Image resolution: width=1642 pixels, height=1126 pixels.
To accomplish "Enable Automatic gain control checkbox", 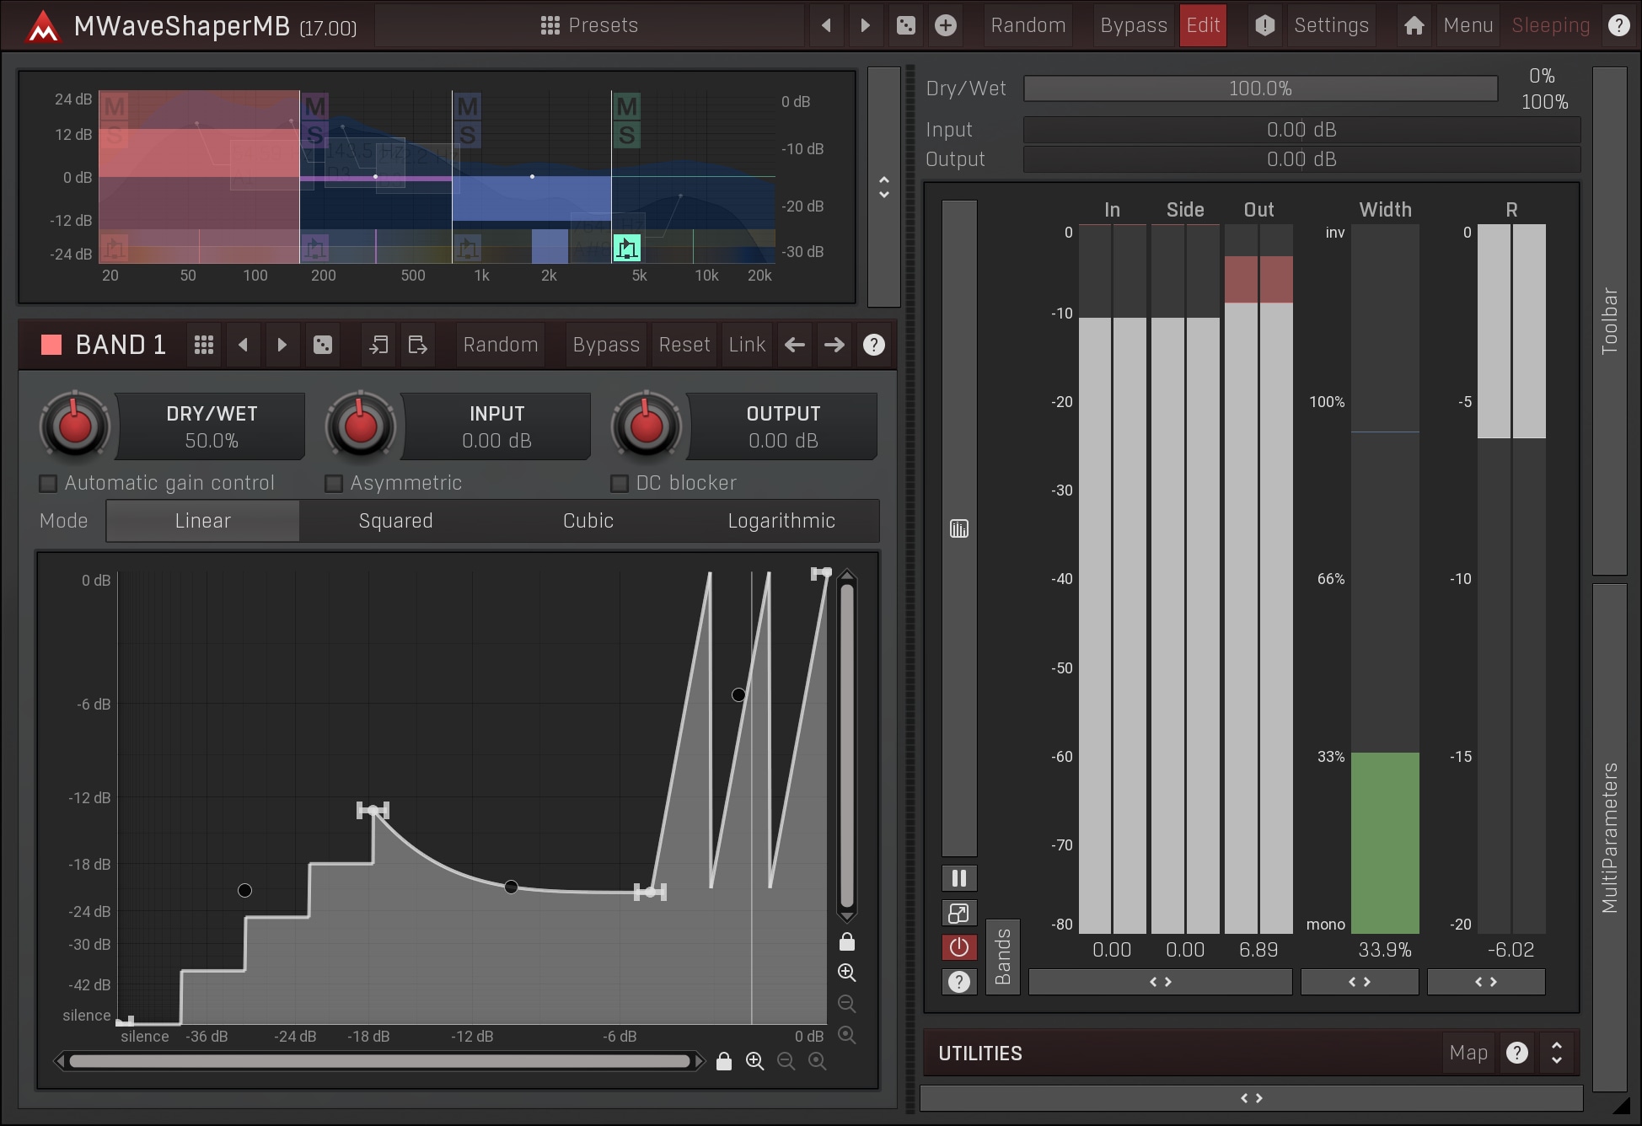I will (x=48, y=483).
